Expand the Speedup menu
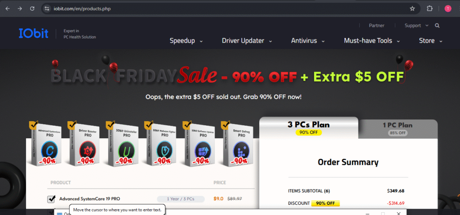The width and height of the screenshot is (460, 215). [186, 41]
